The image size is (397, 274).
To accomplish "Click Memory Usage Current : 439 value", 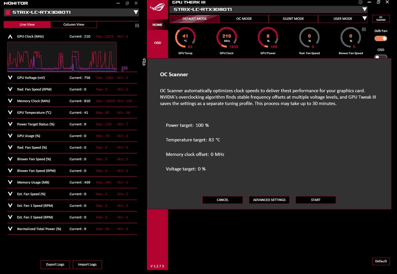I will (80, 182).
